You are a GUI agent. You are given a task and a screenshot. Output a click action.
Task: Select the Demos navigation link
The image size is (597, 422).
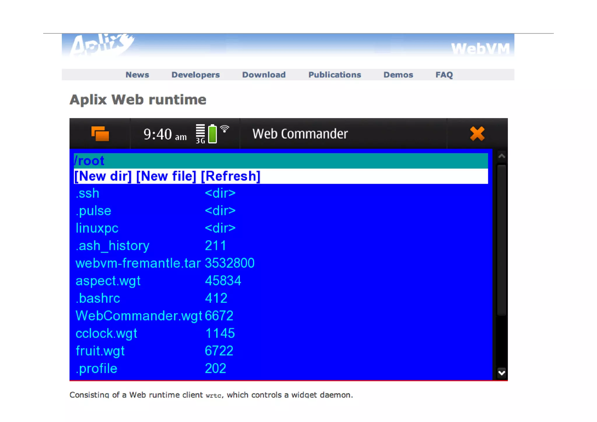point(398,75)
